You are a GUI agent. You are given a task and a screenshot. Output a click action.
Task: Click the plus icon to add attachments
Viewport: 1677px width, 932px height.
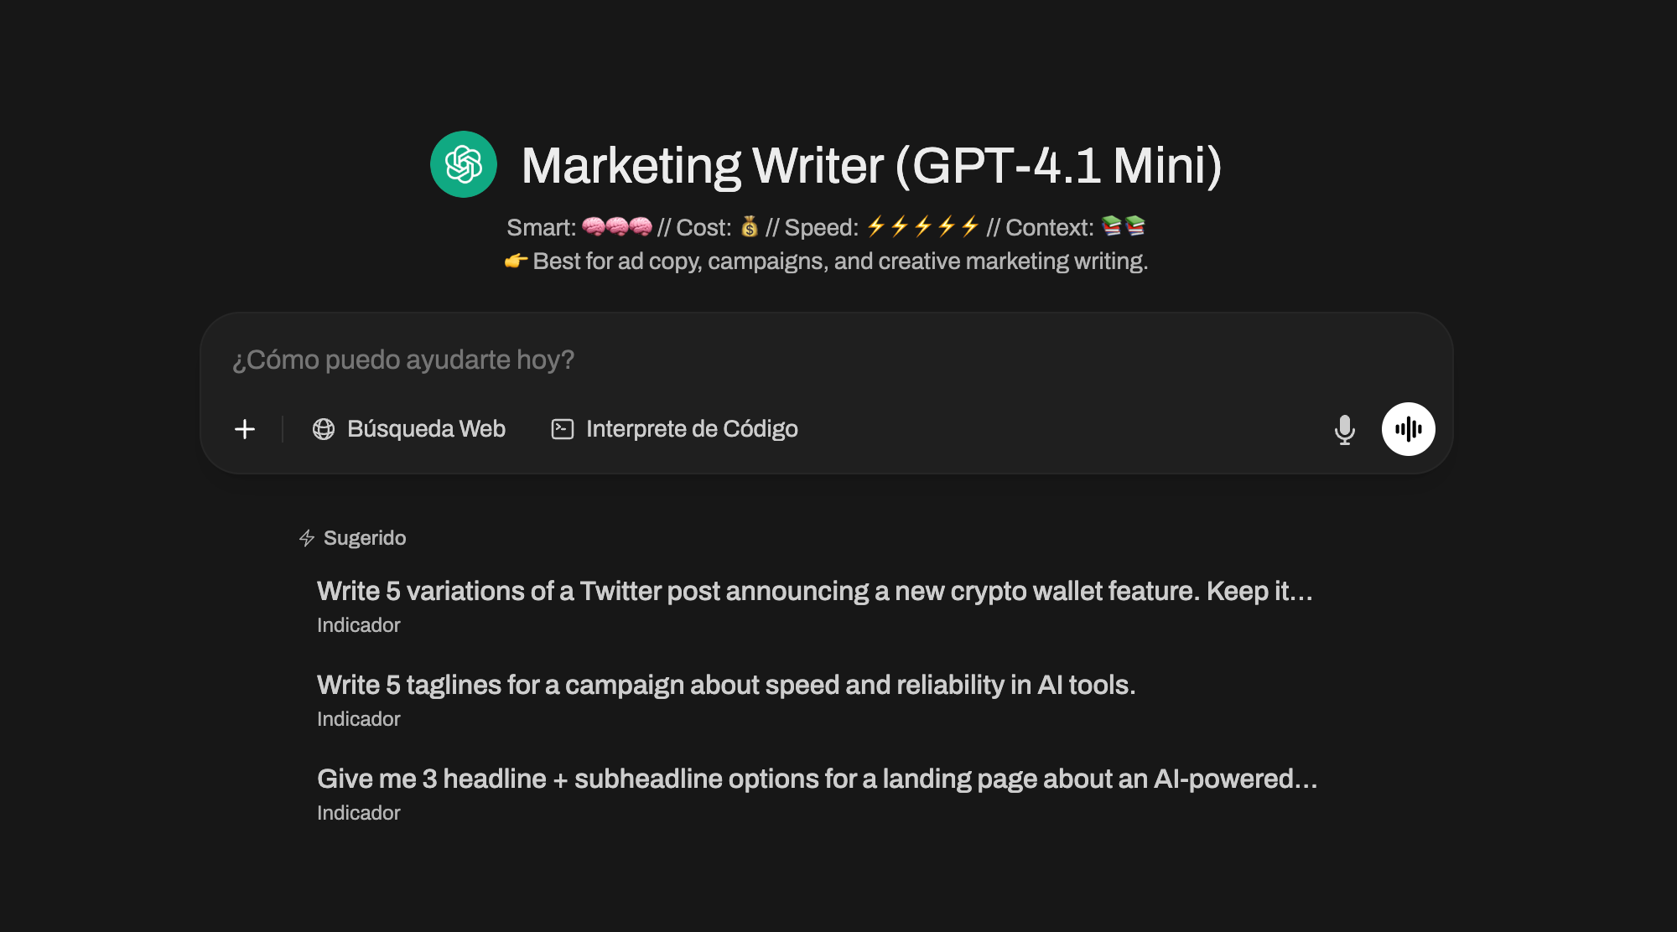click(245, 429)
